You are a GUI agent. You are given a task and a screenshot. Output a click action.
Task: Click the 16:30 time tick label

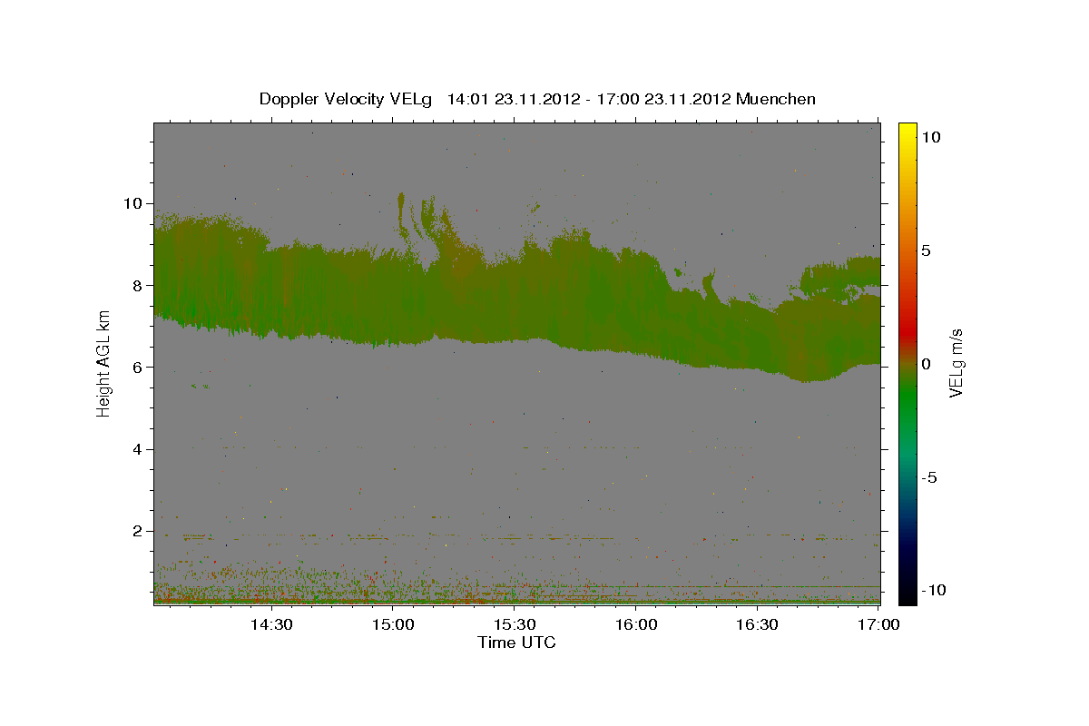pos(758,624)
